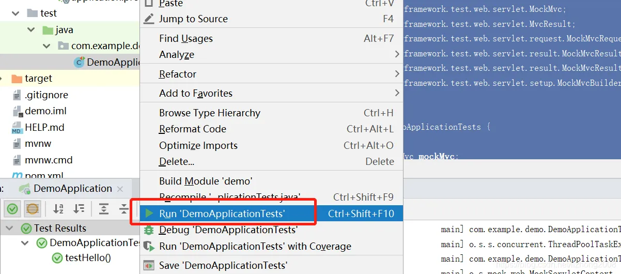Click the green Run arrow icon
The image size is (621, 274).
[x=149, y=213]
